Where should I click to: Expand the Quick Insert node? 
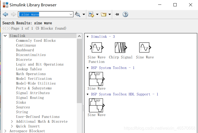point(12,126)
